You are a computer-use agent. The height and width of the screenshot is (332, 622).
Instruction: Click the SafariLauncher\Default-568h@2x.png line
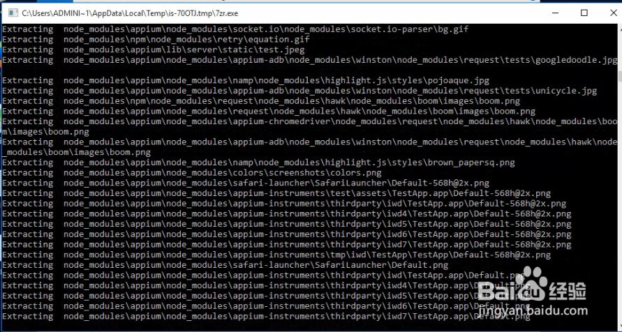[246, 183]
